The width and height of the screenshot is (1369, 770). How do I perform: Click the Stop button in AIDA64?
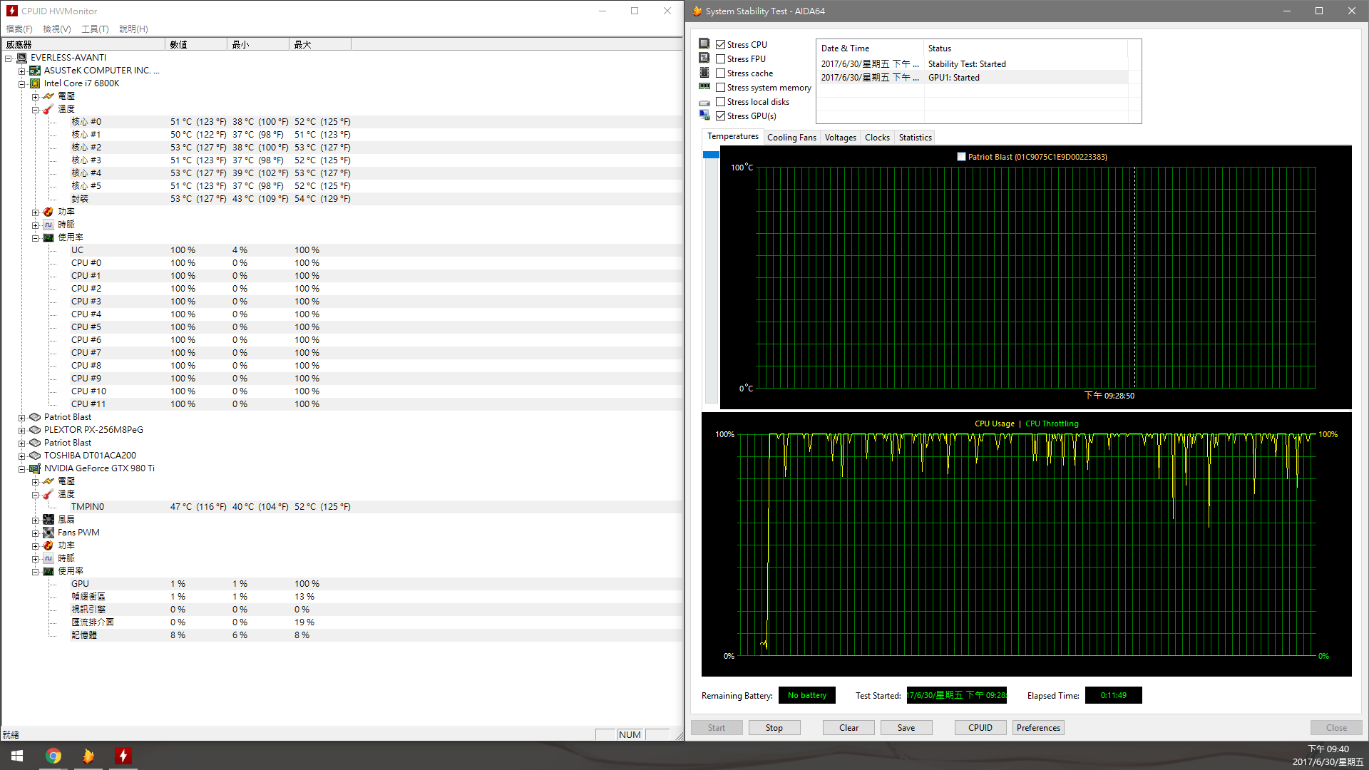pyautogui.click(x=774, y=728)
